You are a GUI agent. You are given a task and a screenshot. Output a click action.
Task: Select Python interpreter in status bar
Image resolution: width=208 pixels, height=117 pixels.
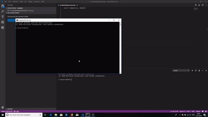[x=7, y=111]
